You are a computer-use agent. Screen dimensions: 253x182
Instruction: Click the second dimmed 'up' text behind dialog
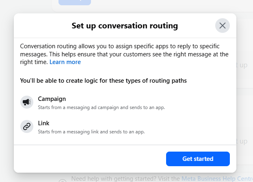click(x=242, y=141)
